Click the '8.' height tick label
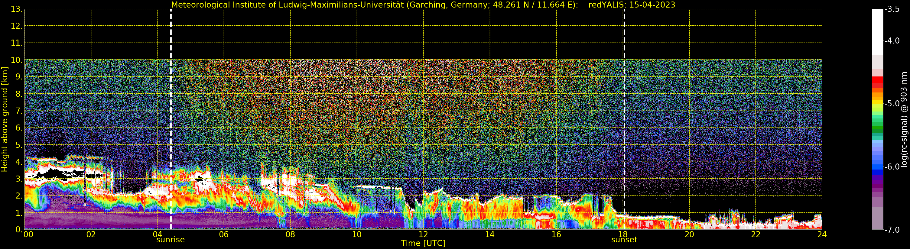The image size is (910, 249). coord(19,94)
